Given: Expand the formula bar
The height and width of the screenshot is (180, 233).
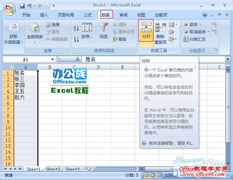Looking at the screenshot, I should (228, 59).
